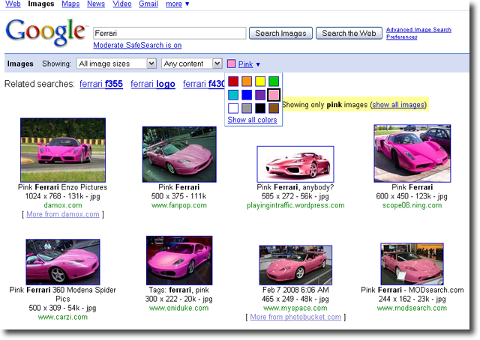Focus the Ferrari search input field

tap(169, 33)
